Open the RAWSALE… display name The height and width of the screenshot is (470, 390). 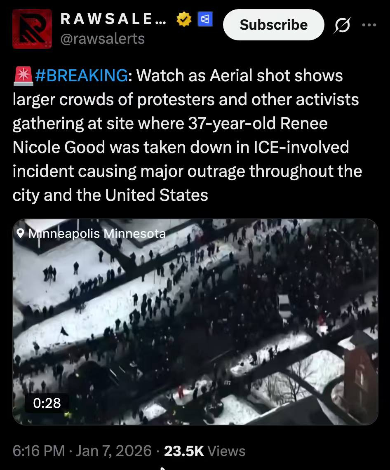tap(113, 19)
